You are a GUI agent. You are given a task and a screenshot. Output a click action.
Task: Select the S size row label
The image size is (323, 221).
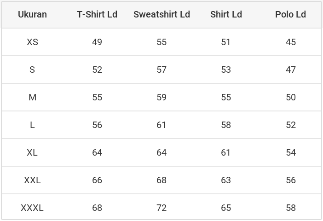click(x=32, y=70)
